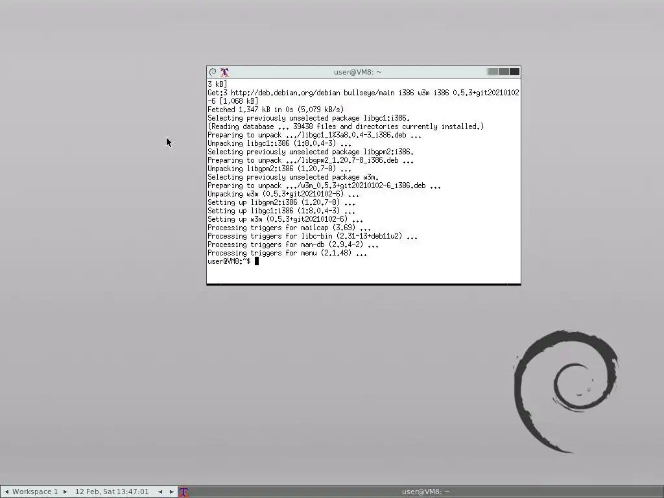Click 'Processing triggers for man-db (2.9.4-2)' line
Image resolution: width=664 pixels, height=498 pixels.
293,245
